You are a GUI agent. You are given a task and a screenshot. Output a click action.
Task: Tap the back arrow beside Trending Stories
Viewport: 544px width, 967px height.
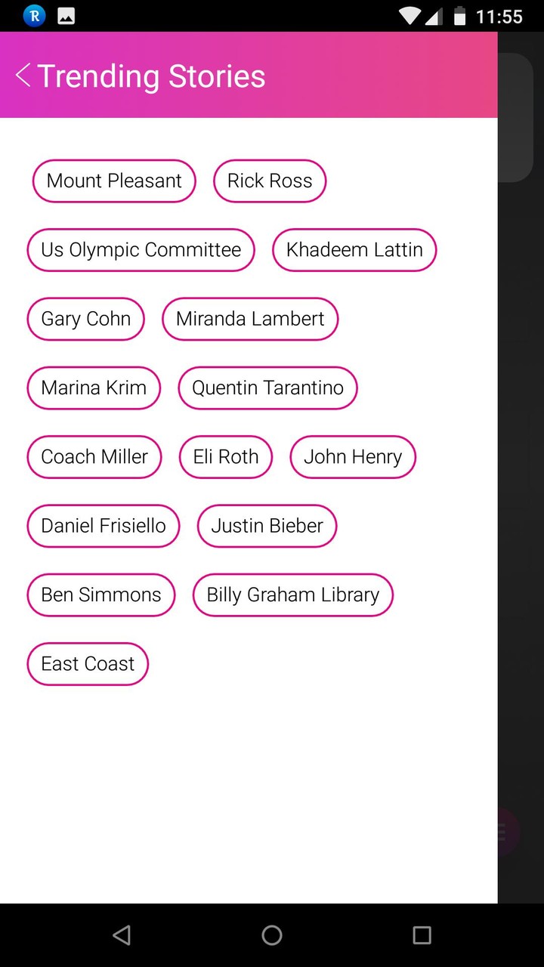[x=23, y=76]
